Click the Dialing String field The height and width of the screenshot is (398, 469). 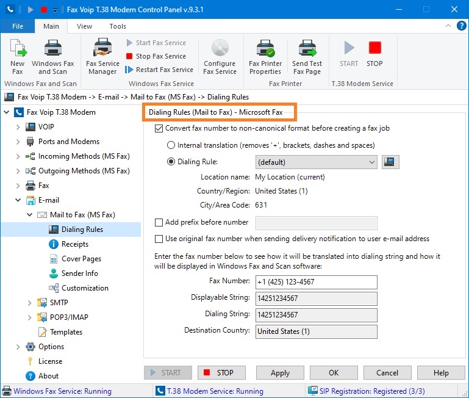click(x=316, y=315)
